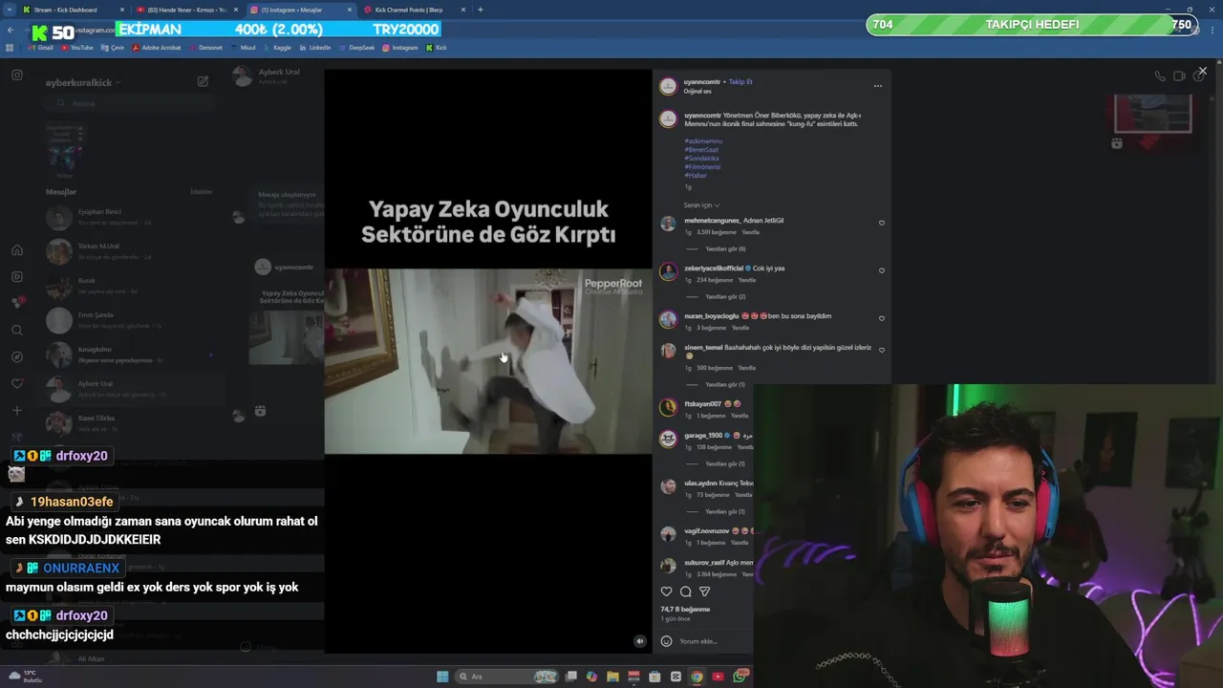
Task: Like the post with heart icon
Action: [667, 591]
